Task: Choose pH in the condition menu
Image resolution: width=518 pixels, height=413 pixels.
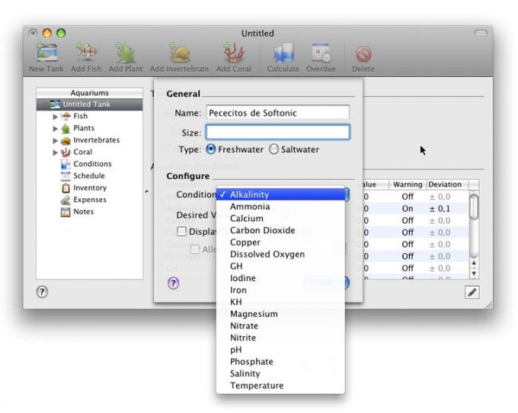Action: pos(280,350)
